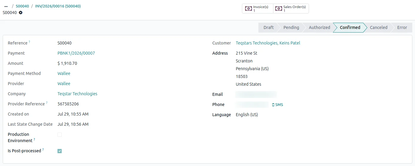Select the Draft status stage
Image resolution: width=415 pixels, height=166 pixels.
click(268, 27)
